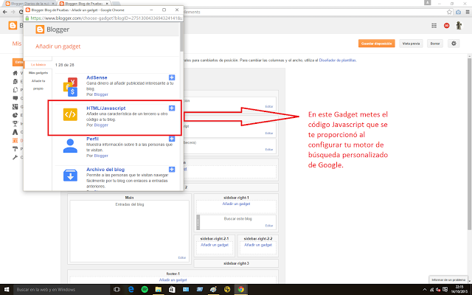Click 'Añadir un gadget' in footer-1
Viewport: 472px width, 295px height.
coord(173,280)
